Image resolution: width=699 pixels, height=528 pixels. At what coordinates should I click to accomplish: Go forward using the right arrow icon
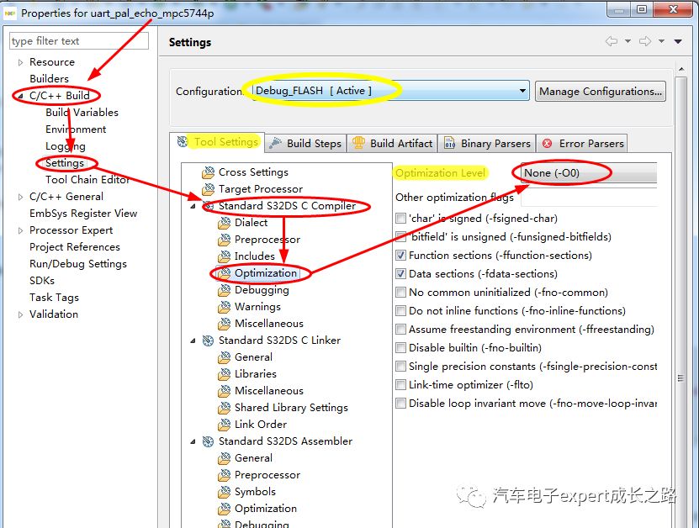[645, 41]
